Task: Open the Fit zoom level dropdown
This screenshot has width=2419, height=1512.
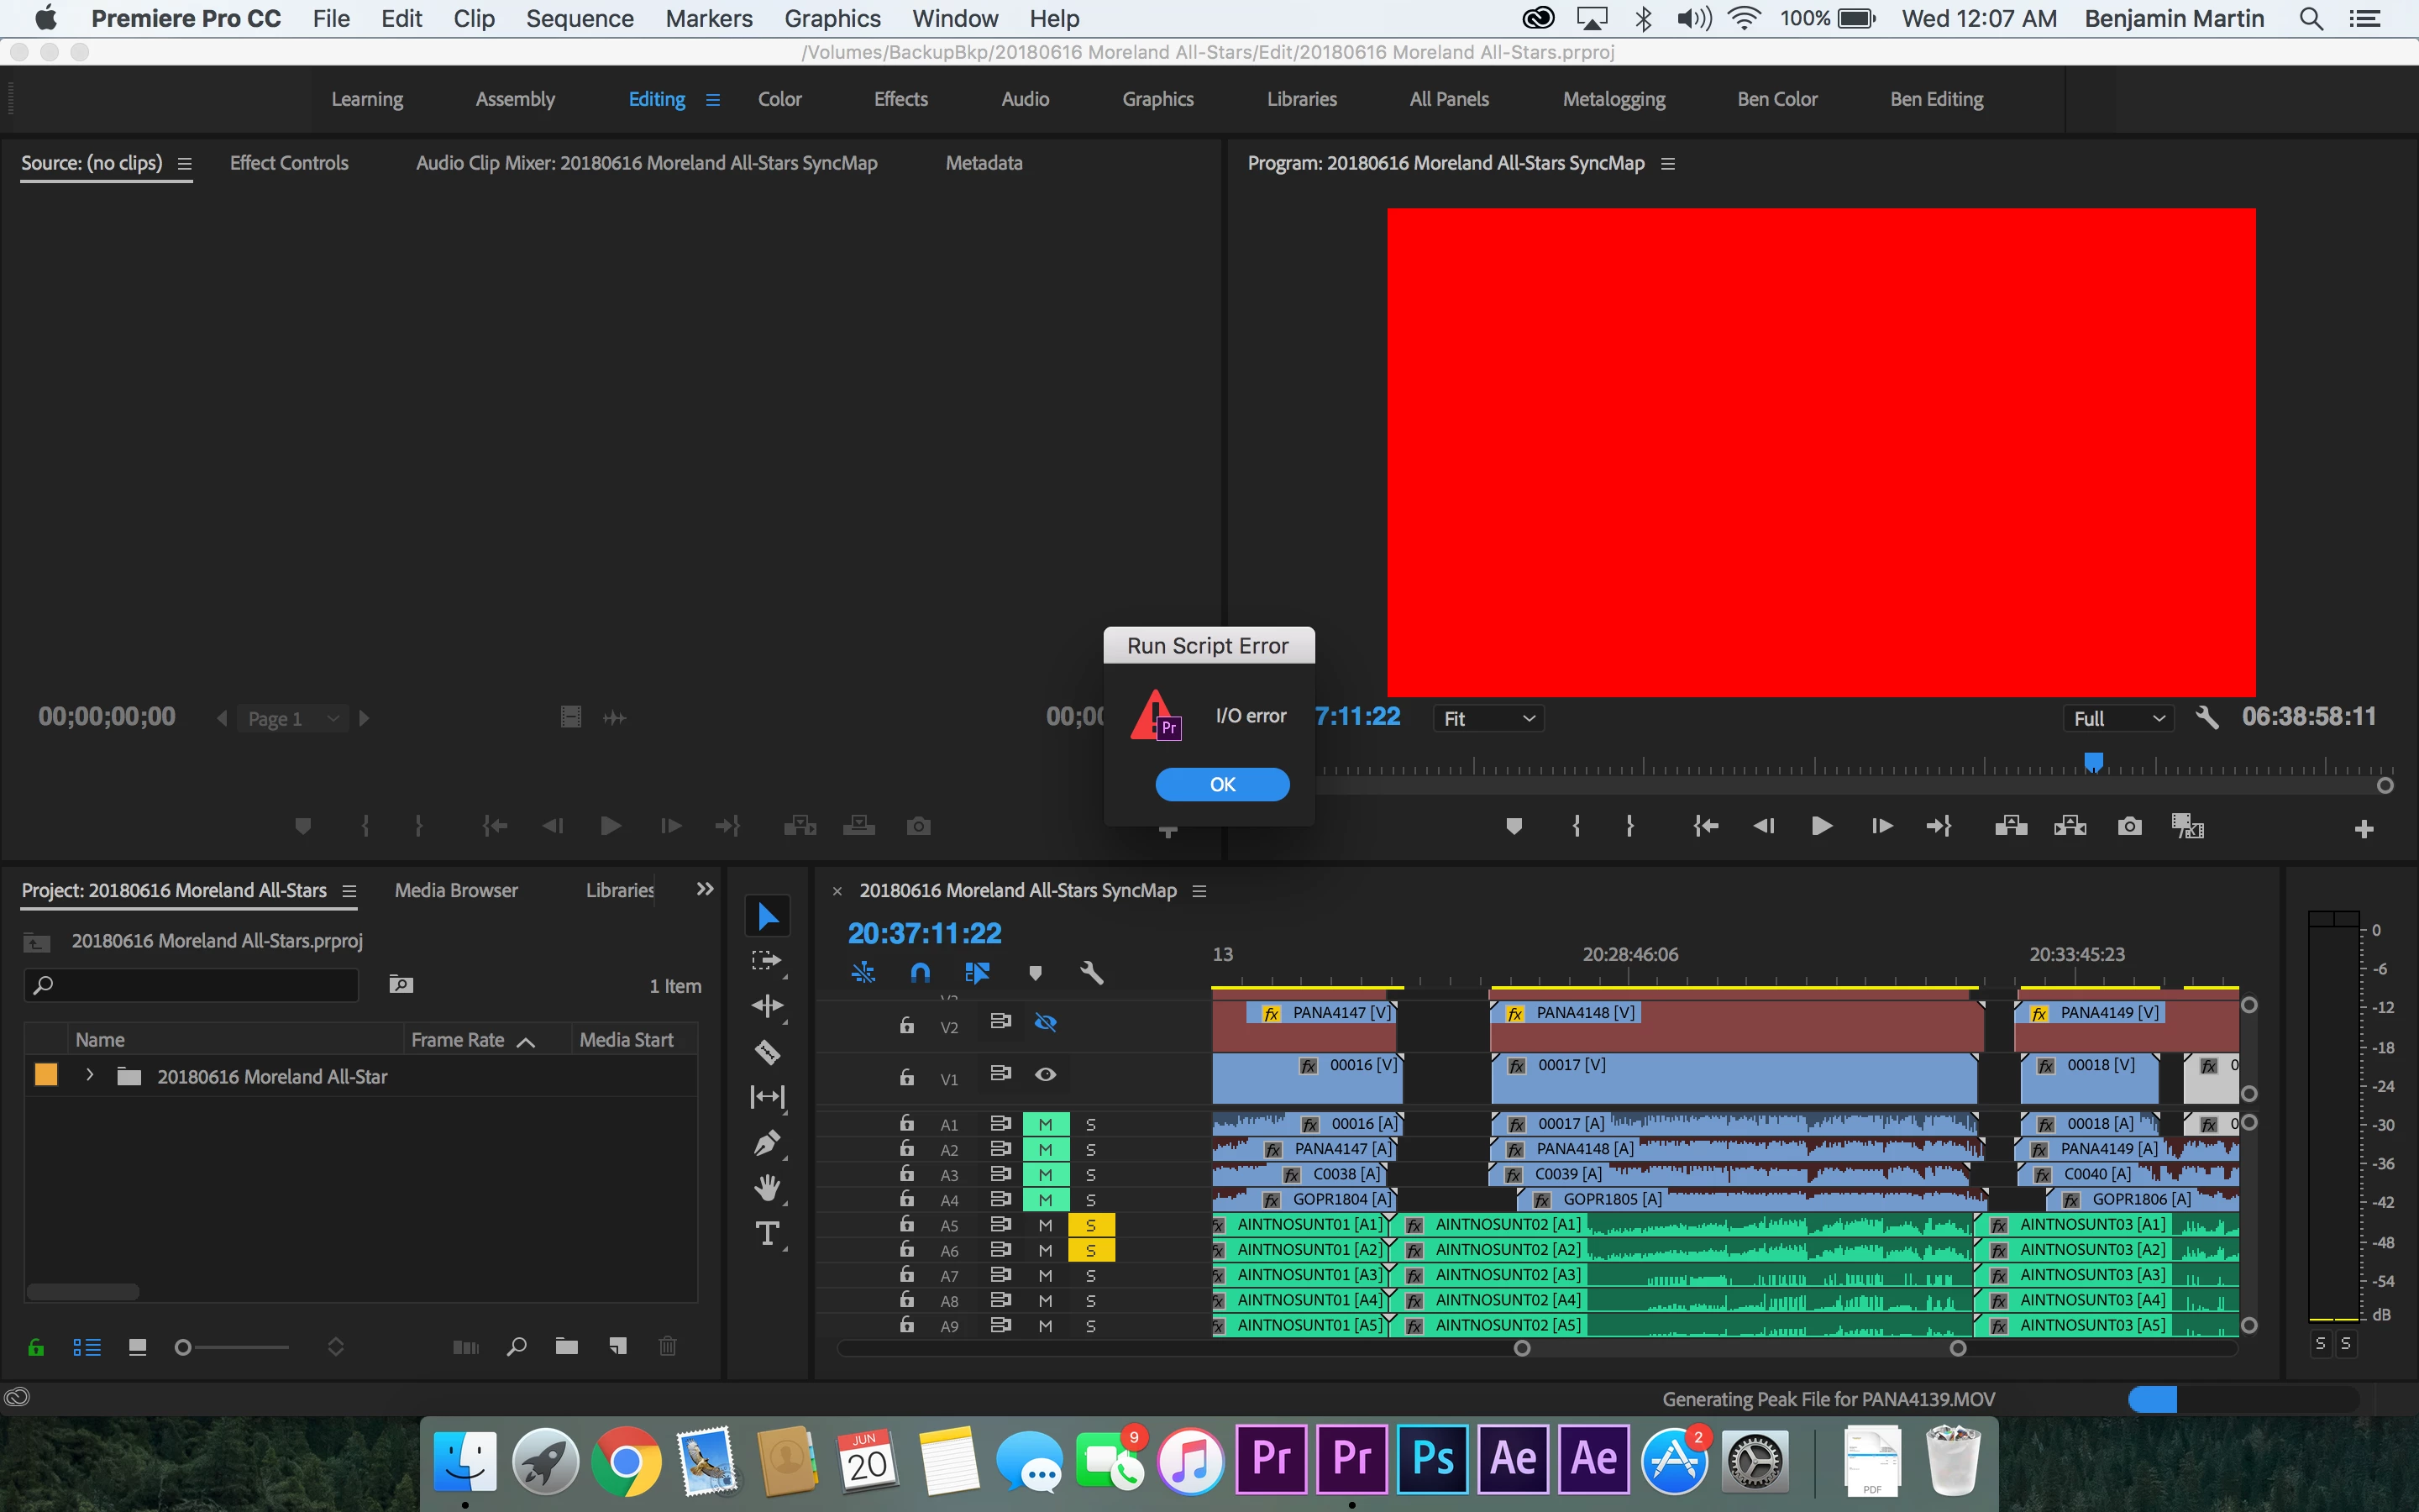Action: pos(1488,718)
